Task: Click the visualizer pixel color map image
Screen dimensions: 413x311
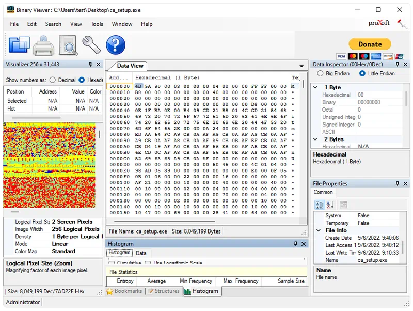Action: 49,165
